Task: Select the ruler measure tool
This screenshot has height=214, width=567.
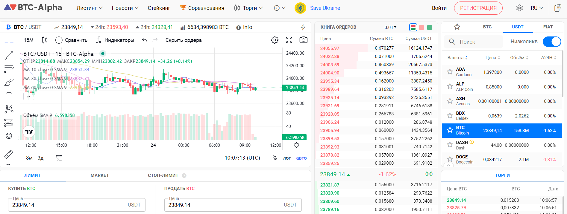Action: pos(9,154)
